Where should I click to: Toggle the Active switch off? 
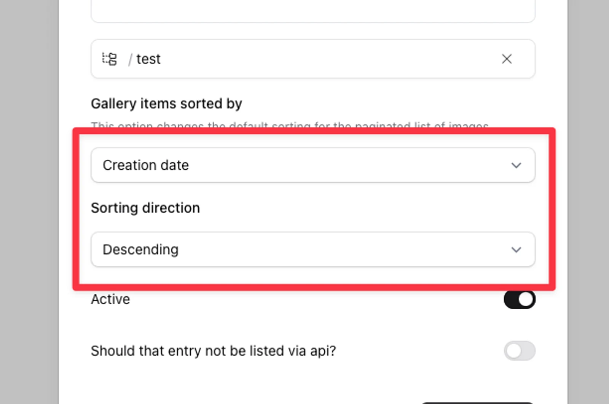tap(519, 299)
